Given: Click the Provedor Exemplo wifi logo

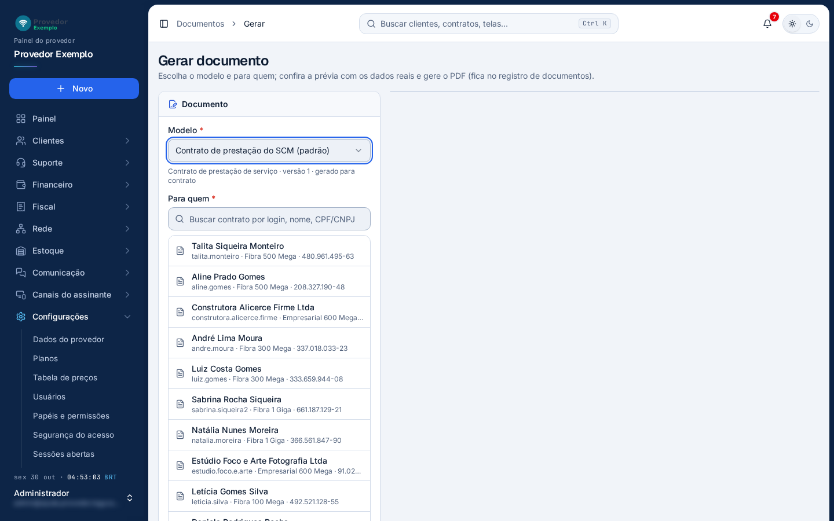Looking at the screenshot, I should [23, 23].
